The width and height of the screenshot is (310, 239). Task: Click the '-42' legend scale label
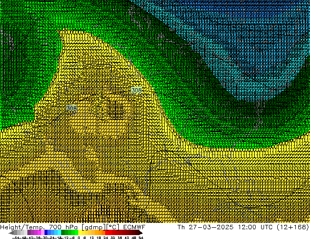(x=31, y=238)
